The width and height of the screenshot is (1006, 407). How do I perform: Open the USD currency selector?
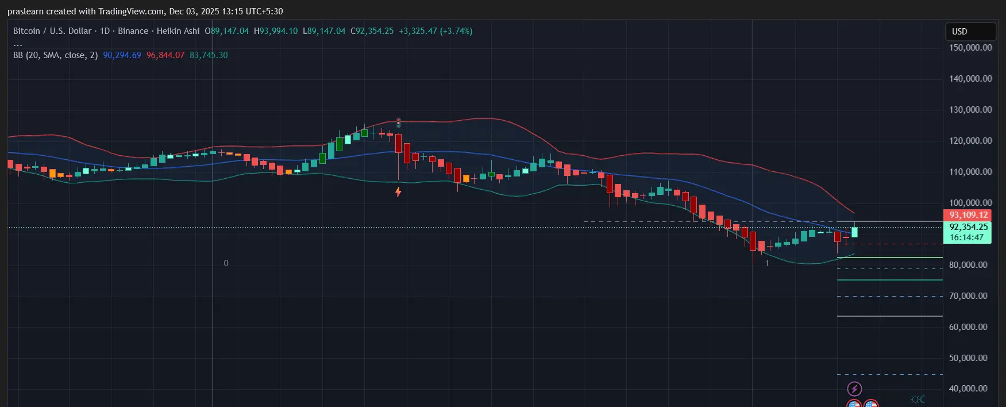pyautogui.click(x=971, y=31)
